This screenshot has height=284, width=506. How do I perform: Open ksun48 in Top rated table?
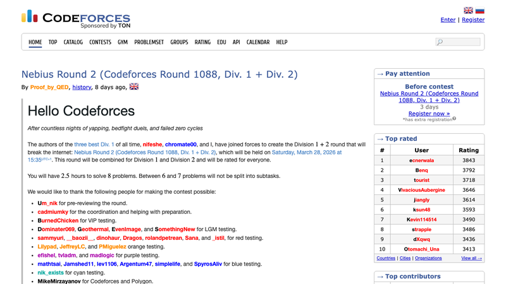(x=421, y=210)
